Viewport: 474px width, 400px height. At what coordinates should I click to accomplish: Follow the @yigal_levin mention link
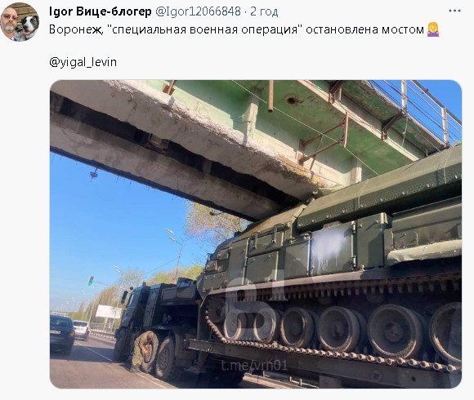(x=83, y=62)
